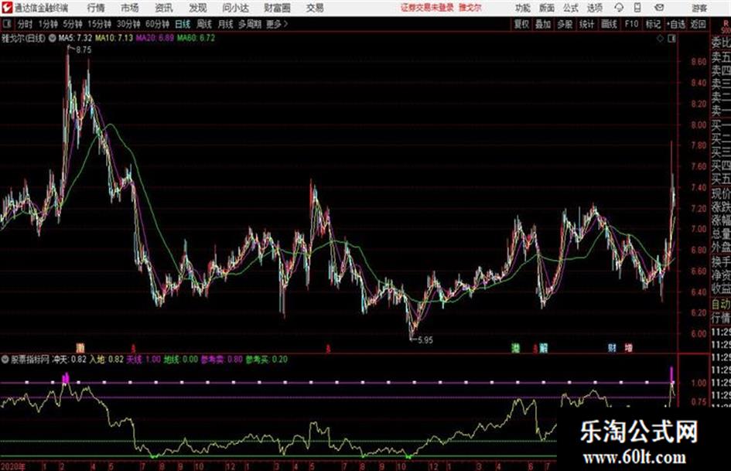731x471 pixels.
Task: Click the MA10: 7.13 label
Action: pyautogui.click(x=114, y=38)
